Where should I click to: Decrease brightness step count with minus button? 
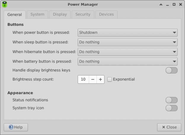[93, 79]
